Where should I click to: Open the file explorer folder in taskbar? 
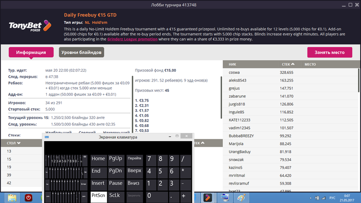(12, 198)
